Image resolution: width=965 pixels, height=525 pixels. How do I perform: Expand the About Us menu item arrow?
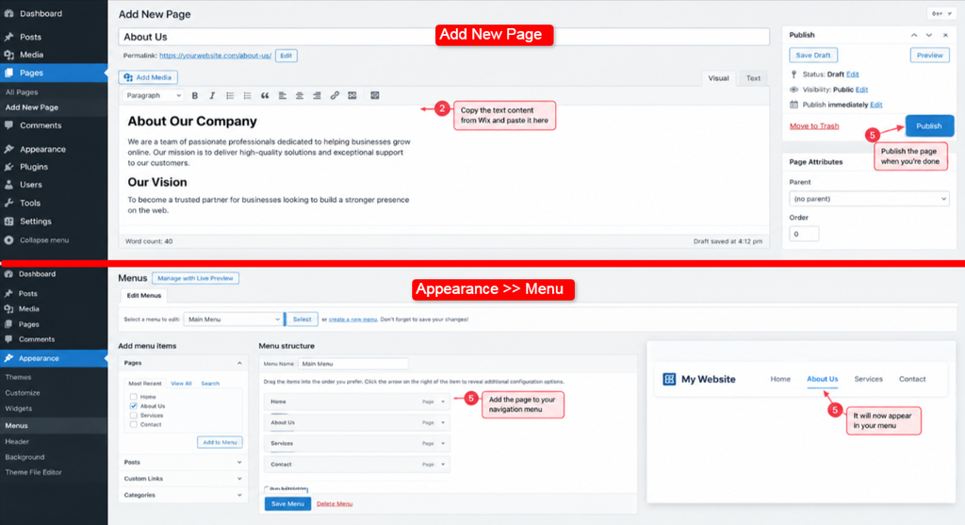pos(443,422)
